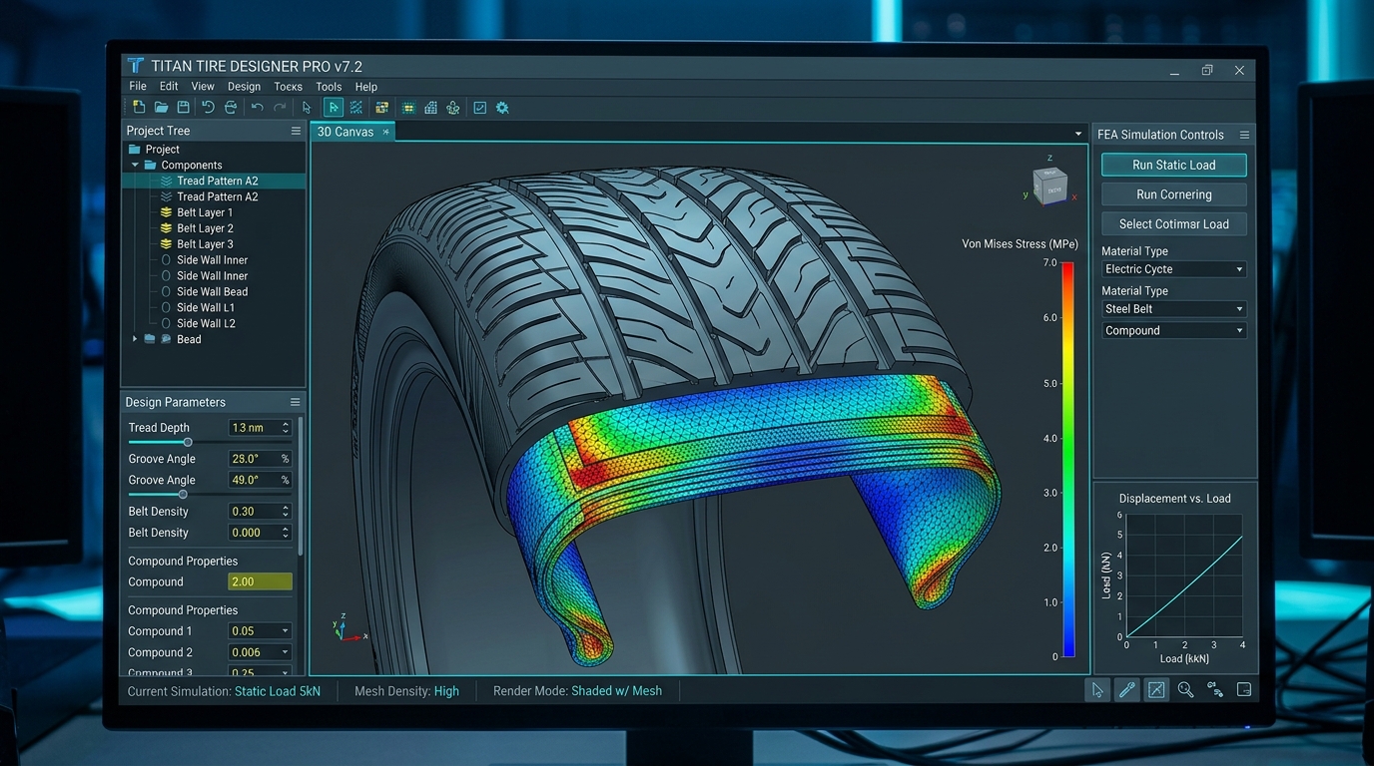Click the wrench icon in status bar

pyautogui.click(x=1127, y=689)
